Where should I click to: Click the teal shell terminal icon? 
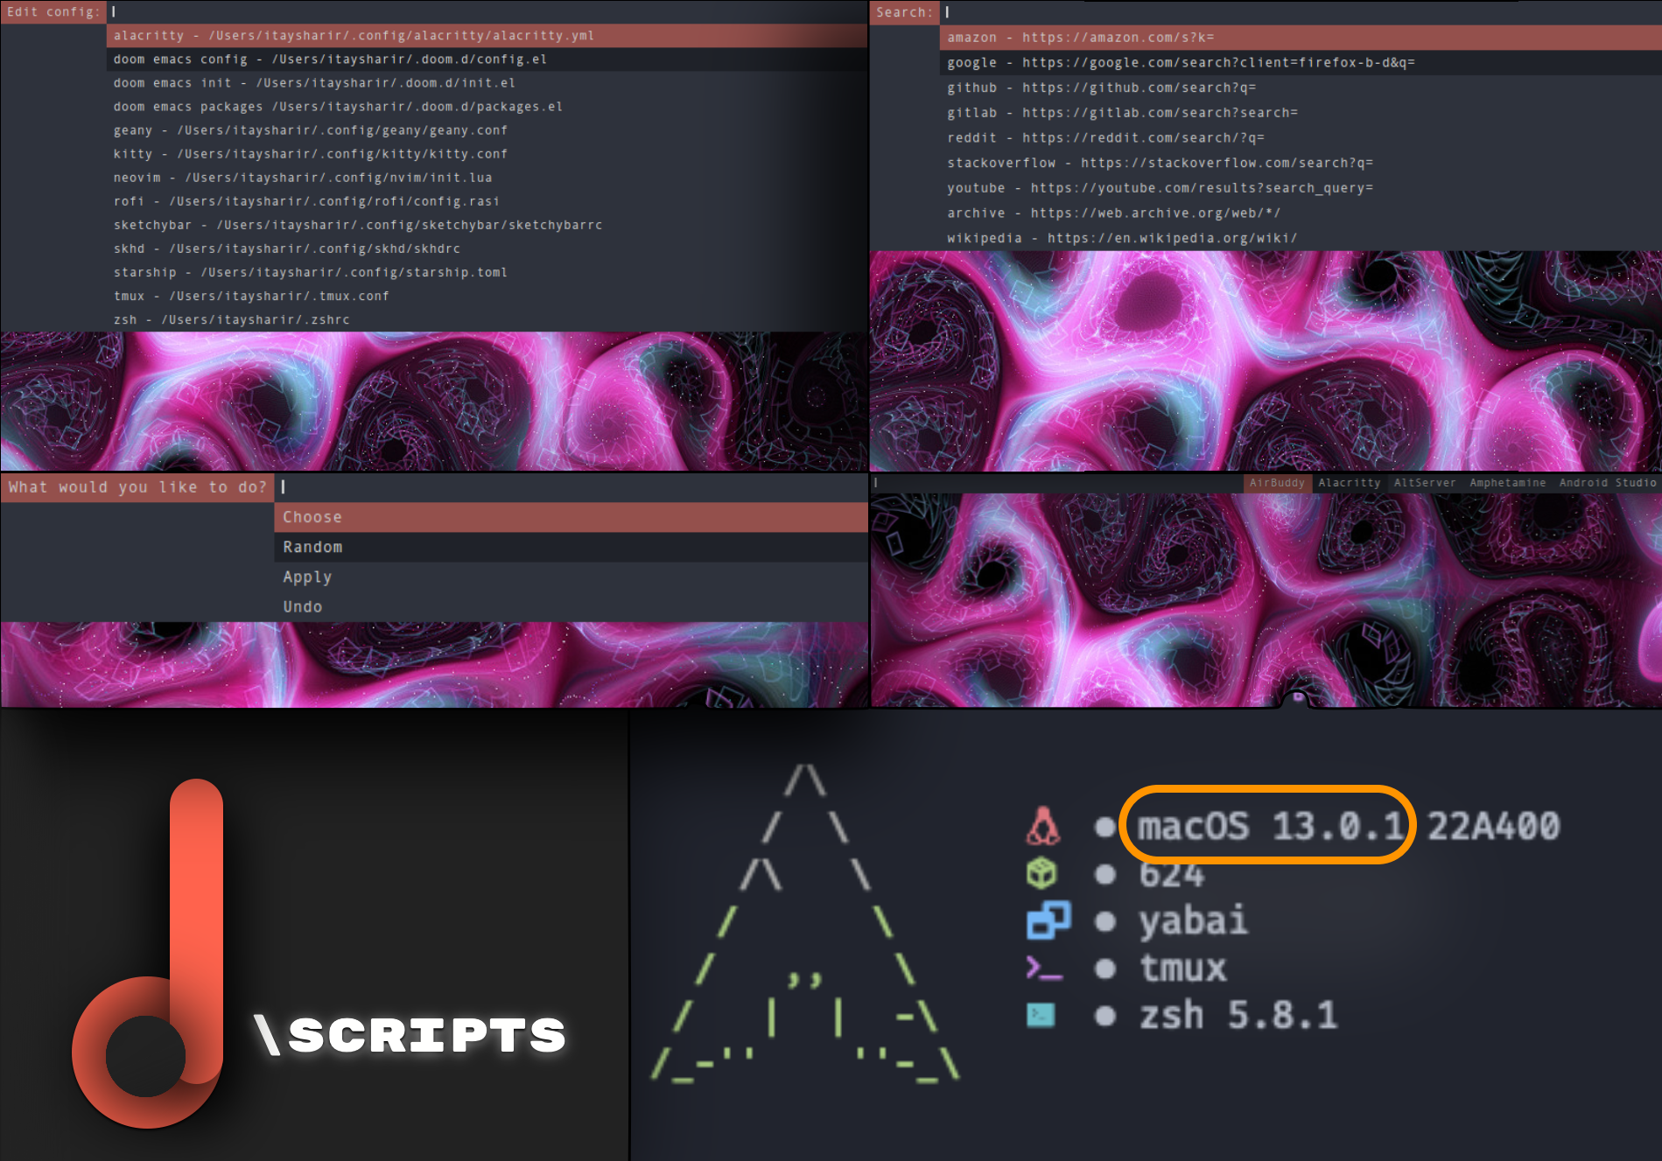(x=1041, y=1015)
